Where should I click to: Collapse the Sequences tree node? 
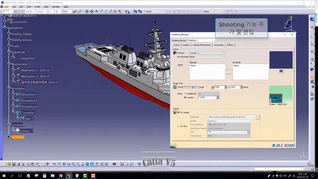tap(9, 52)
